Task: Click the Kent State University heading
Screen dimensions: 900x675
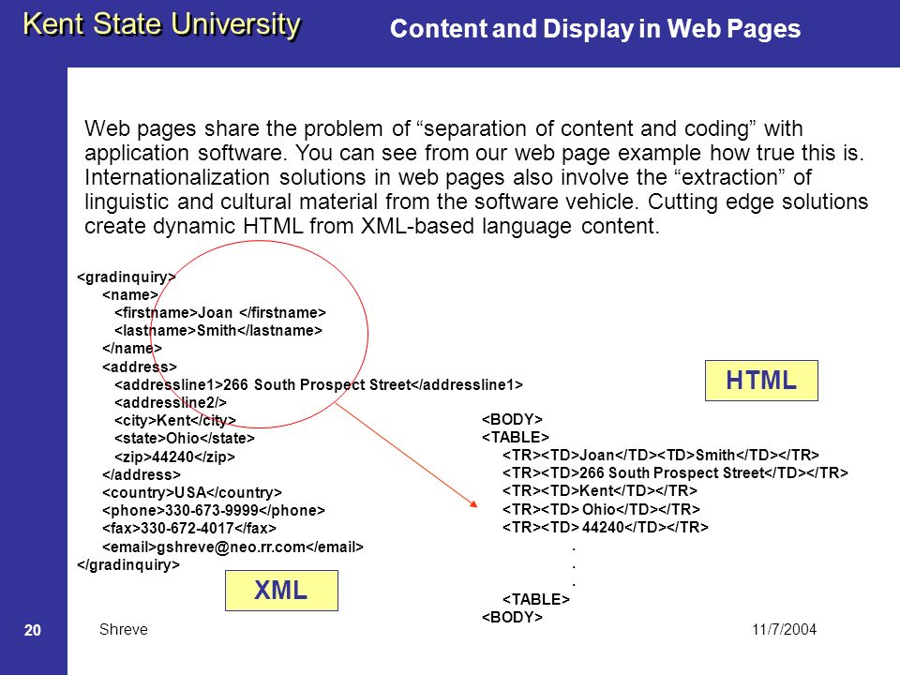Action: [x=162, y=25]
